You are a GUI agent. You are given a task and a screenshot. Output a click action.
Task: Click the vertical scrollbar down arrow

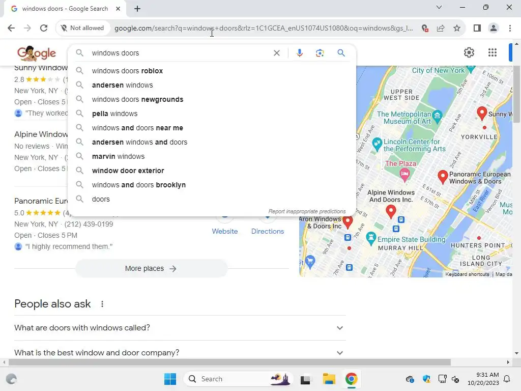(516, 353)
